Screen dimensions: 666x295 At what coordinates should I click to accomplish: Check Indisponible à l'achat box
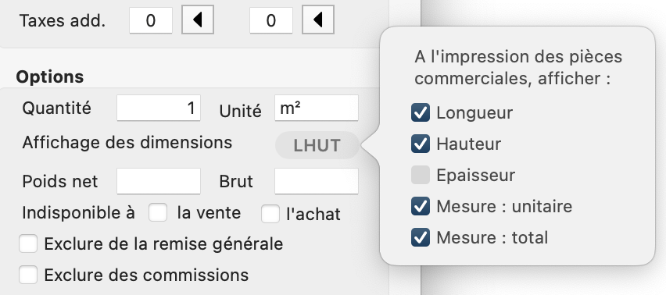click(270, 214)
